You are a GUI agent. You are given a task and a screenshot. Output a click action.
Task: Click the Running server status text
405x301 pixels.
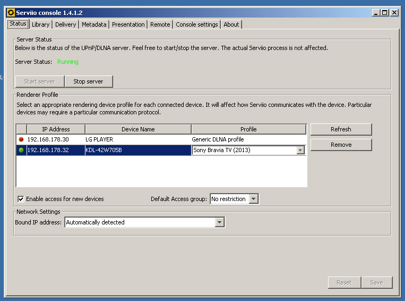click(67, 62)
